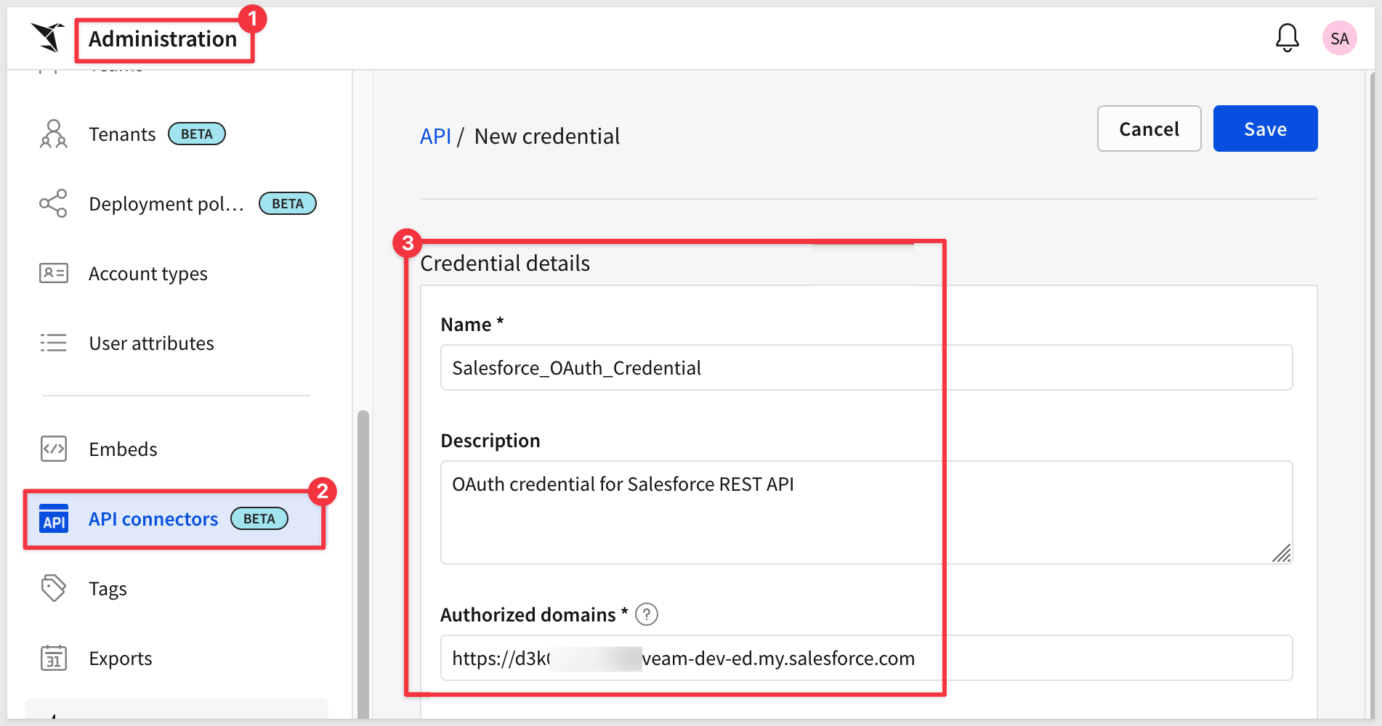This screenshot has height=726, width=1382.
Task: Open the notifications bell
Action: pos(1287,38)
